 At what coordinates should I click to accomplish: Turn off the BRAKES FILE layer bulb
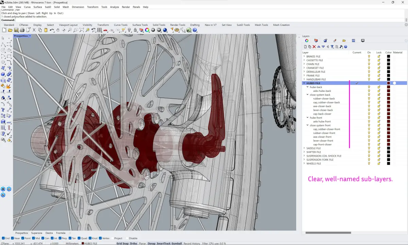(x=369, y=56)
